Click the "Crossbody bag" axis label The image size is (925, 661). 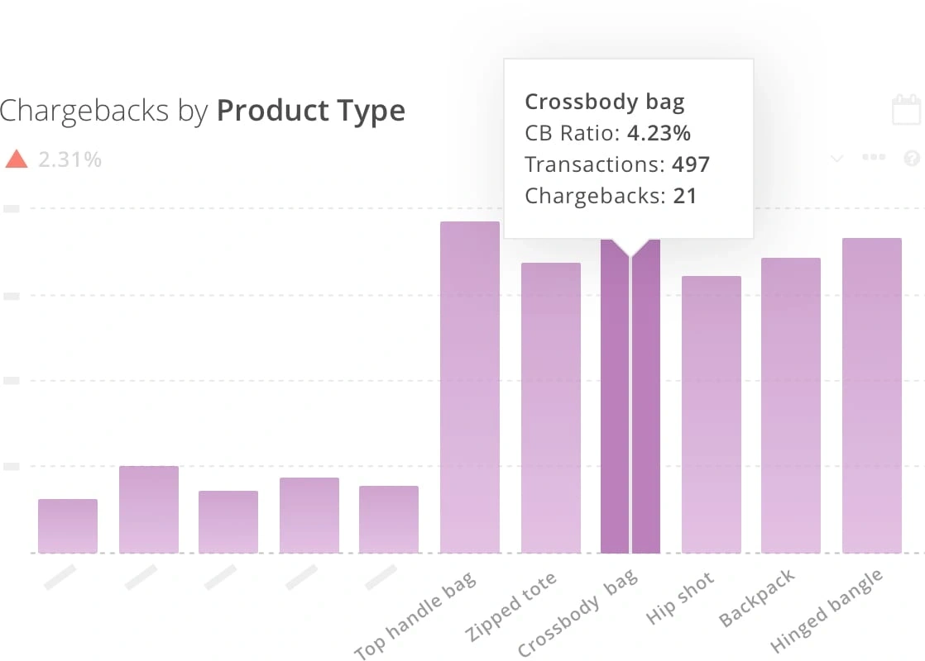(578, 612)
